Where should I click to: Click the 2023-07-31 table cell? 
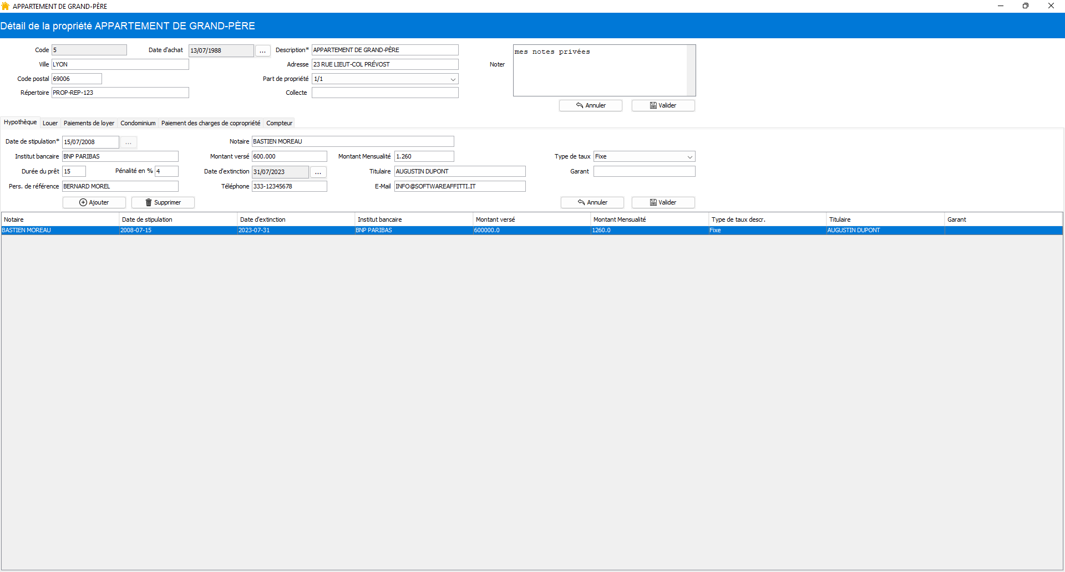click(296, 230)
